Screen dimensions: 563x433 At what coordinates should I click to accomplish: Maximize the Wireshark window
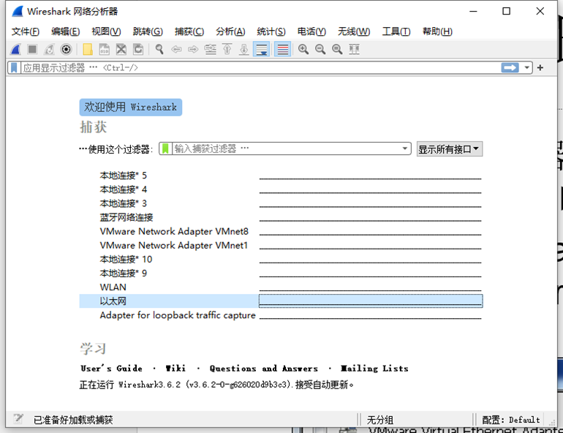pos(506,11)
